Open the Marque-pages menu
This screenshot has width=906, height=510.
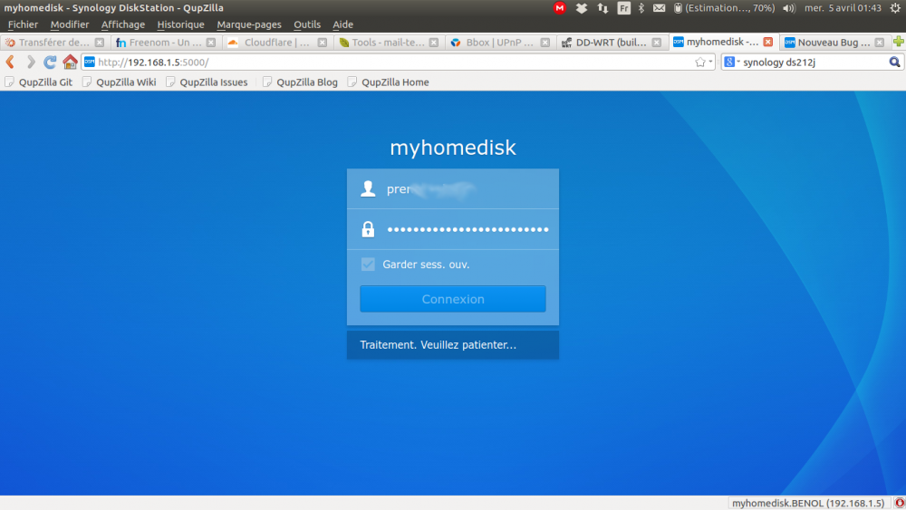click(x=249, y=24)
